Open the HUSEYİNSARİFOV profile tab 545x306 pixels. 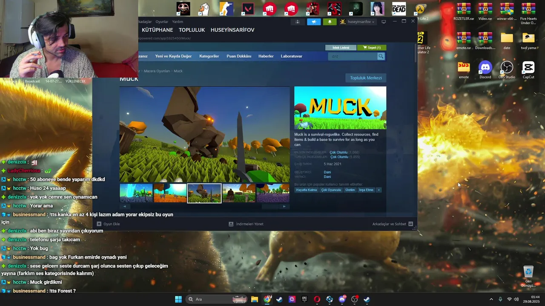pyautogui.click(x=232, y=30)
